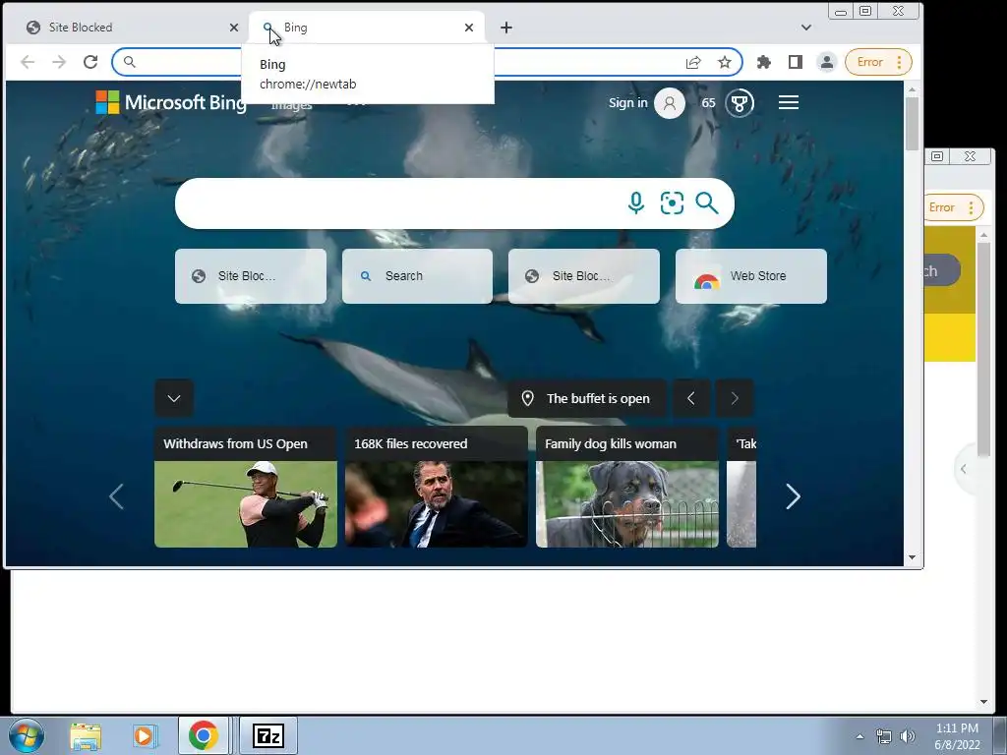Submit search with magnifier icon

point(706,203)
